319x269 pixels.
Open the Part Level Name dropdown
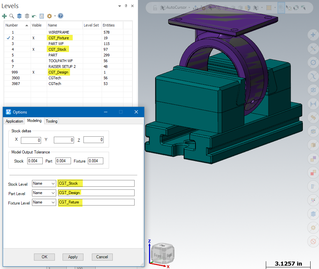click(x=44, y=193)
